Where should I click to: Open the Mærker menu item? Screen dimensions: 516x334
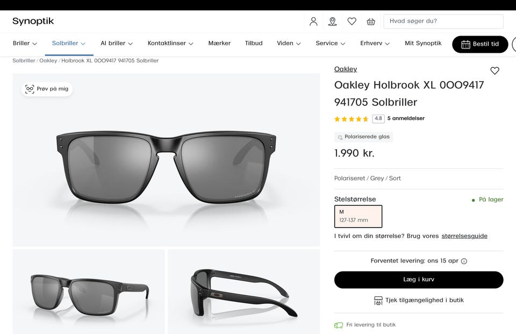click(x=219, y=44)
